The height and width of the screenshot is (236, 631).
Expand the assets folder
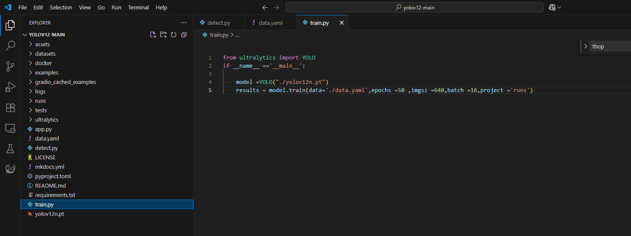tap(107, 44)
